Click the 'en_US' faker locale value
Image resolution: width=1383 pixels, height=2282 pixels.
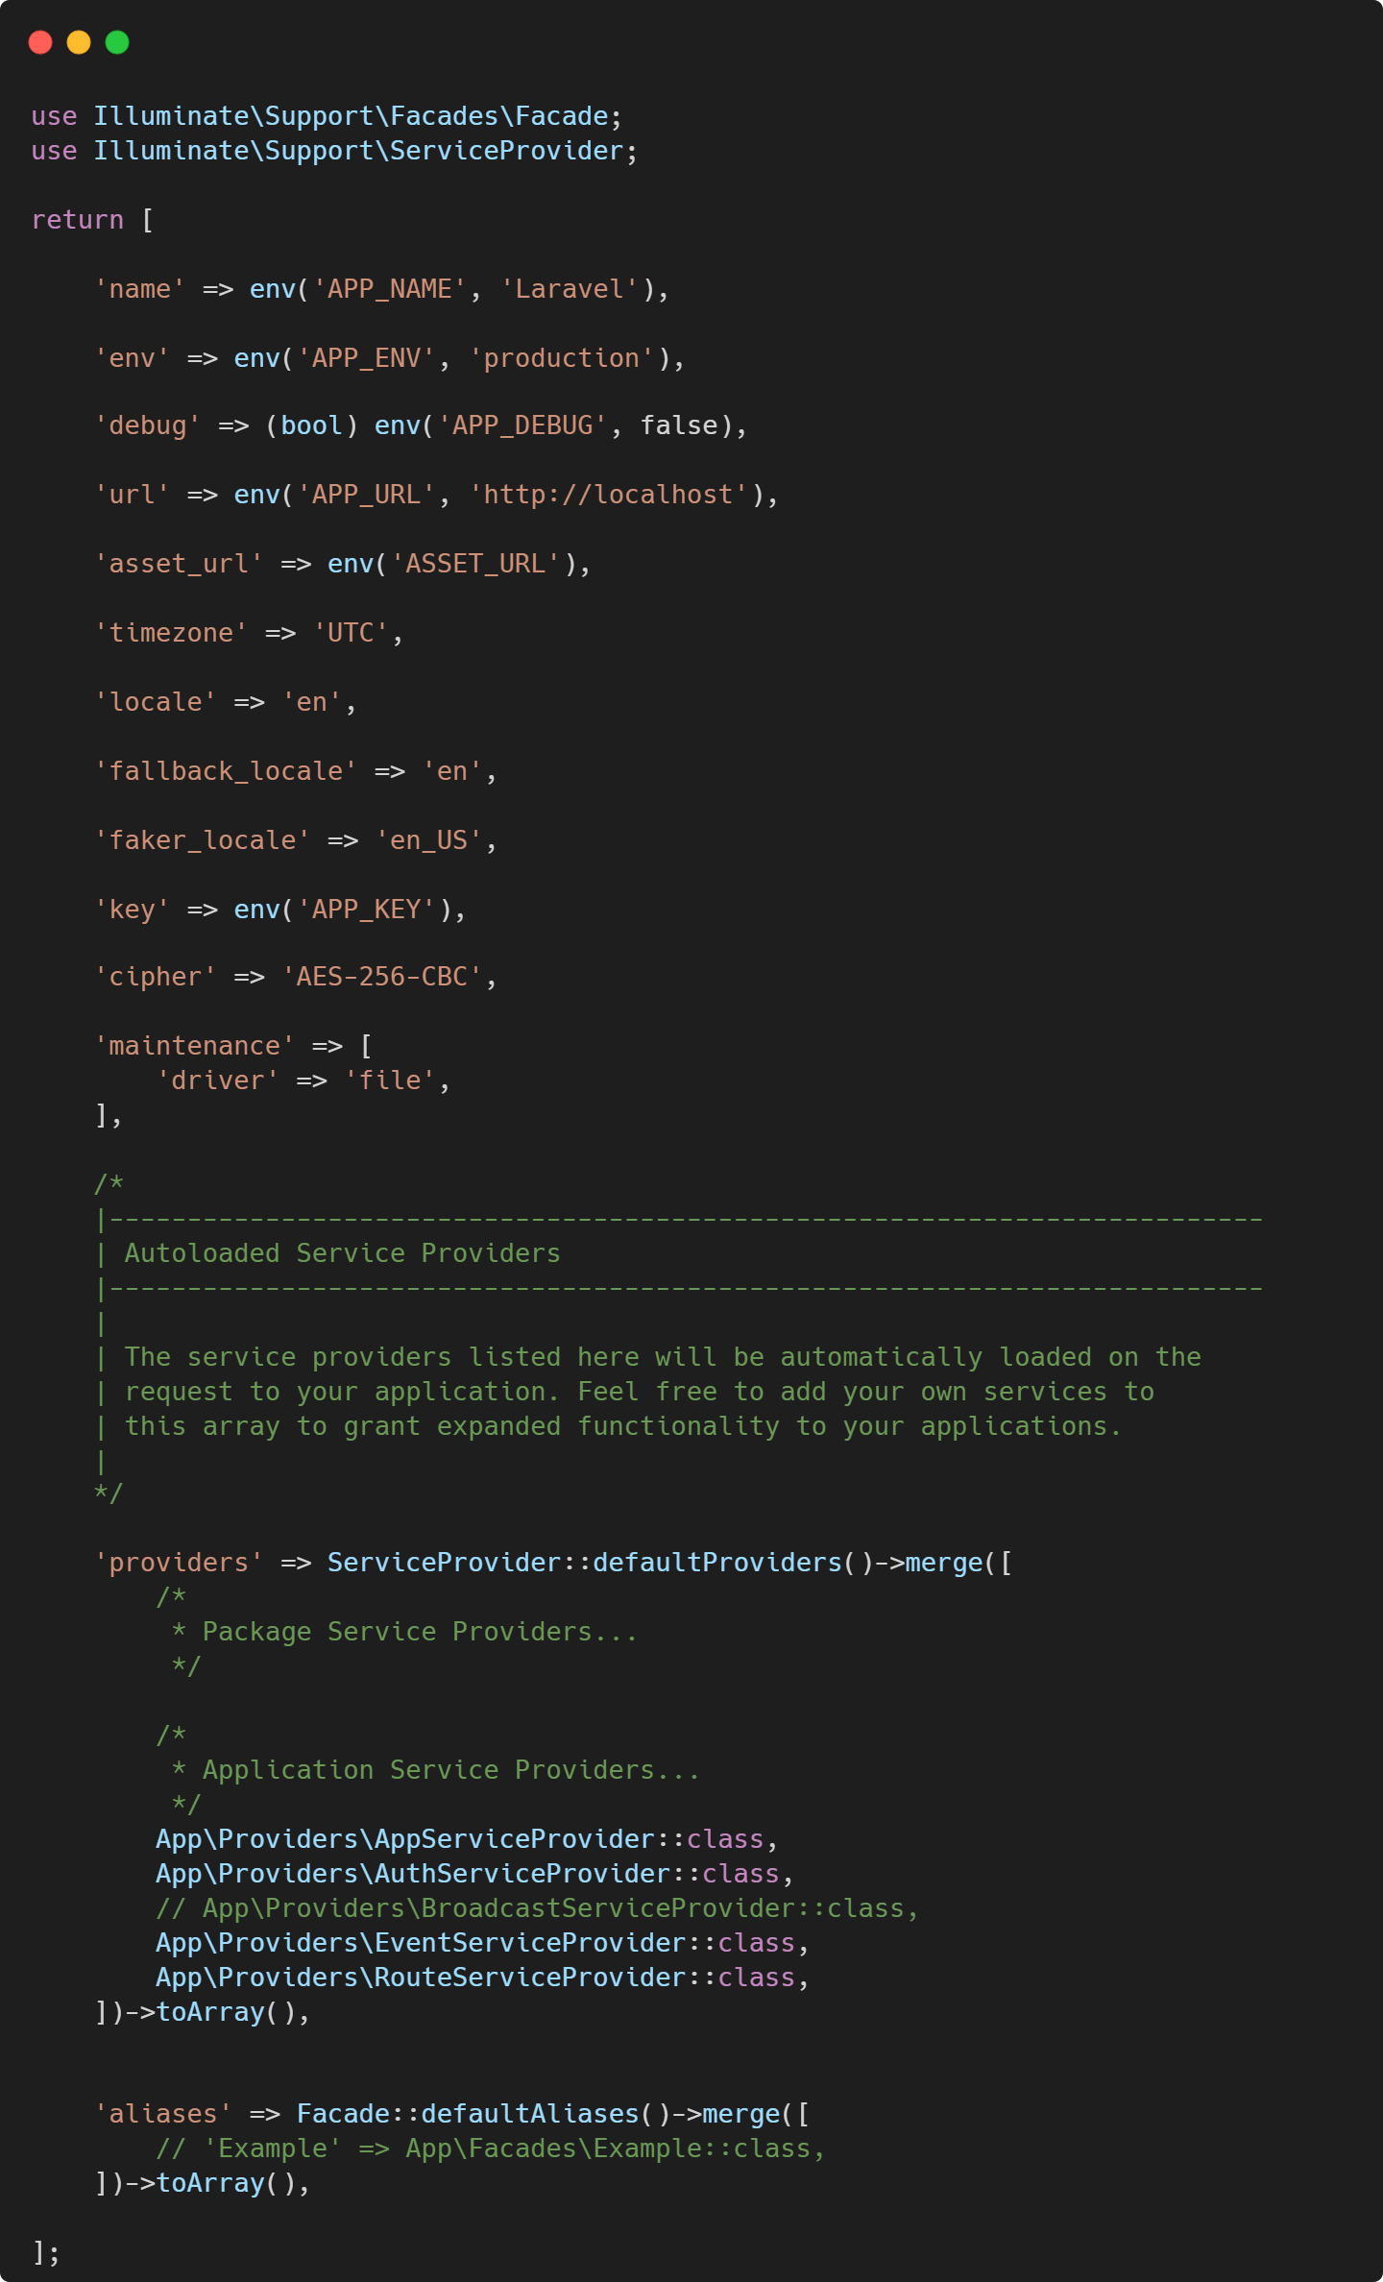(428, 840)
